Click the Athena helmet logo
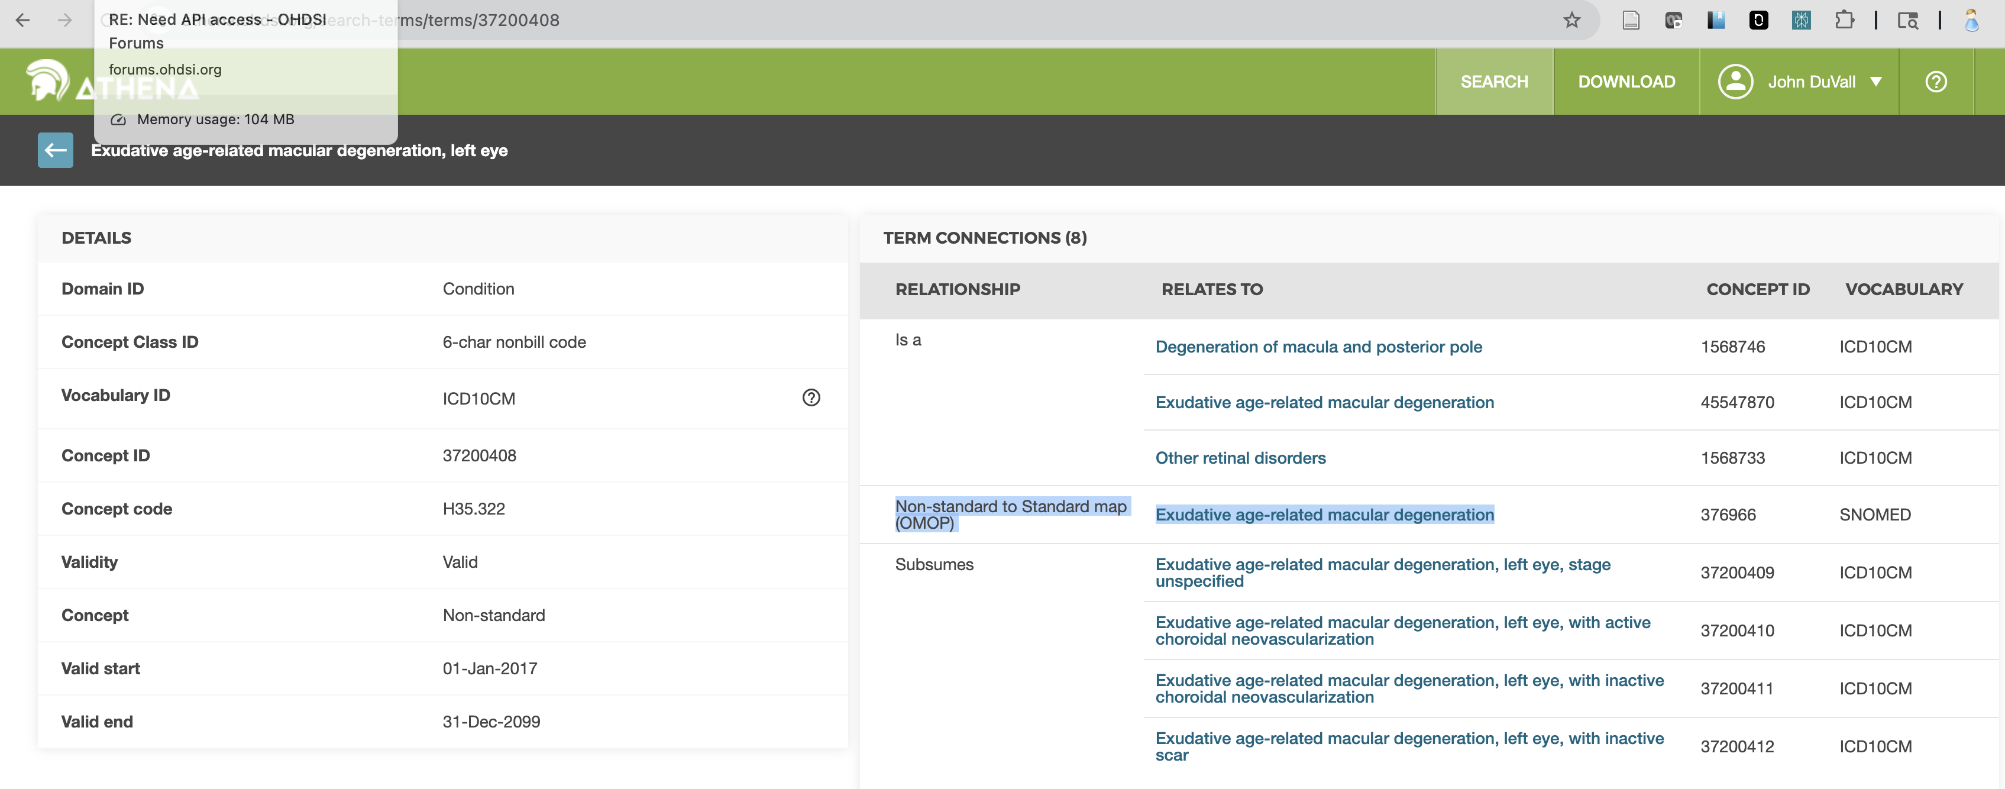 tap(47, 81)
